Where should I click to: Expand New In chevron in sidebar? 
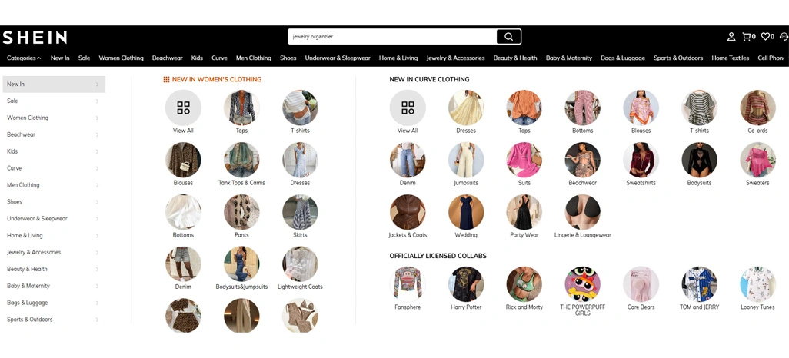pos(97,85)
